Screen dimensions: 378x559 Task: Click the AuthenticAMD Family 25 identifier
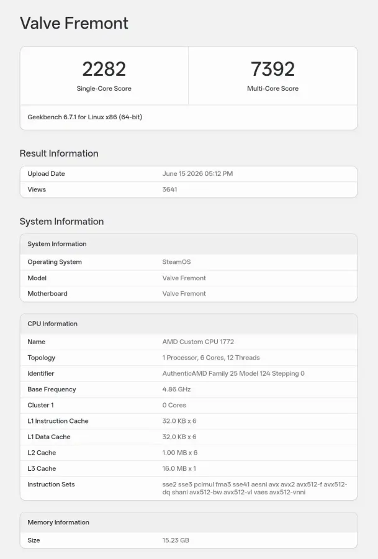pyautogui.click(x=233, y=373)
